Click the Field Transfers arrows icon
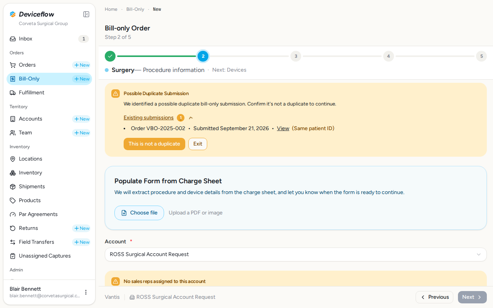The image size is (493, 308). (x=13, y=242)
